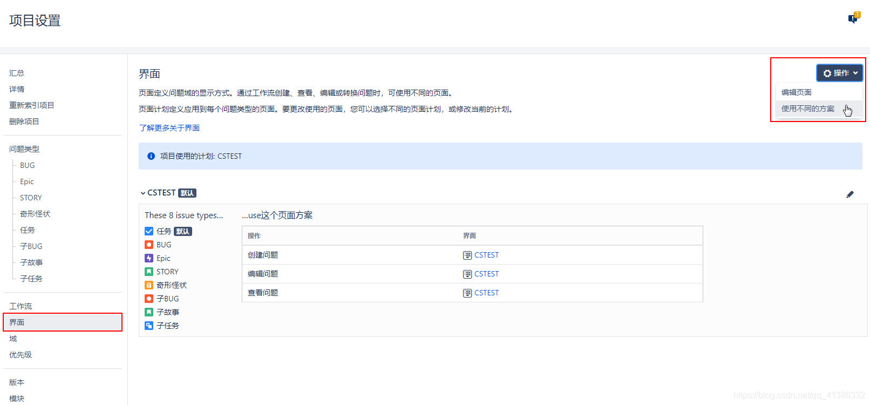Open CSTEST link for 查看问题

click(486, 293)
